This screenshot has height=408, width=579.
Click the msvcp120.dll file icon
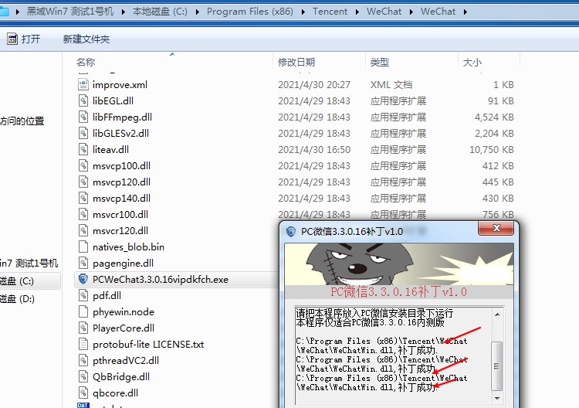click(x=83, y=182)
